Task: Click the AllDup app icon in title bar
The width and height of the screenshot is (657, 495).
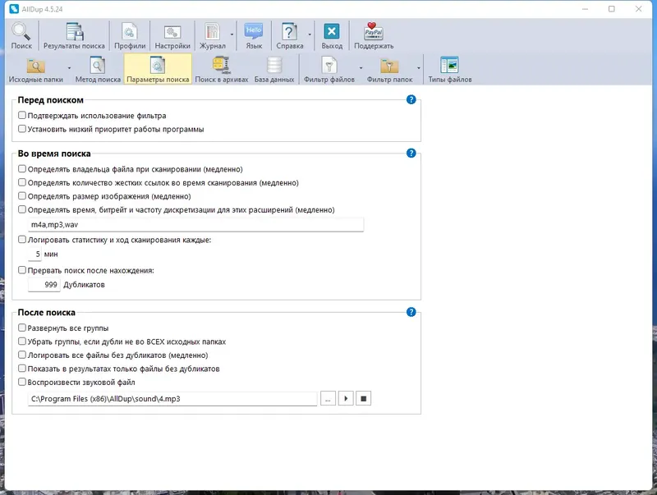Action: (14, 9)
